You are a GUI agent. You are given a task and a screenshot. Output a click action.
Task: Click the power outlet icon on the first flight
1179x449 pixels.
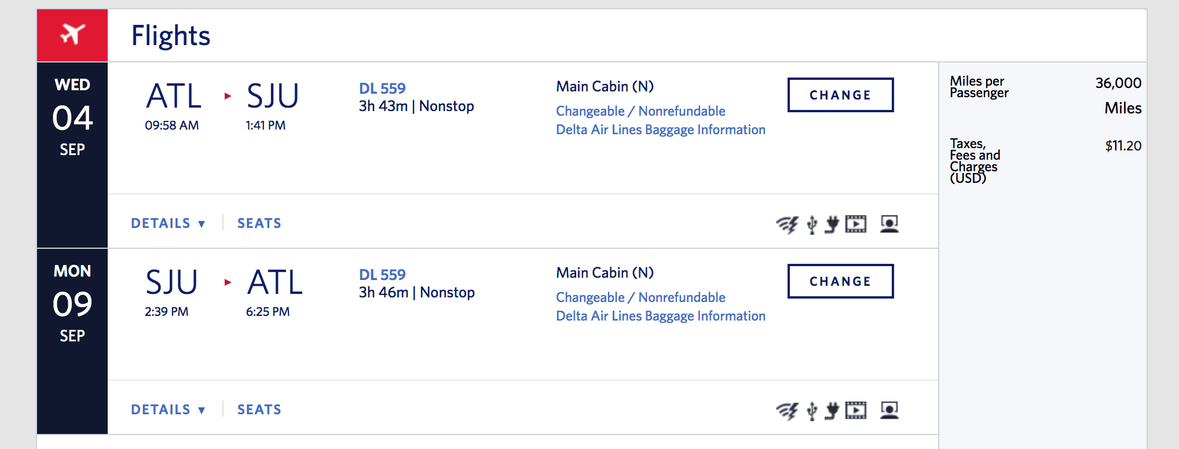(x=832, y=225)
